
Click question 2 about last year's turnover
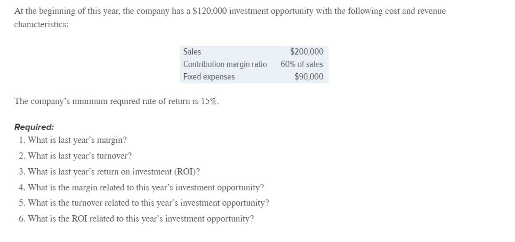click(x=75, y=156)
